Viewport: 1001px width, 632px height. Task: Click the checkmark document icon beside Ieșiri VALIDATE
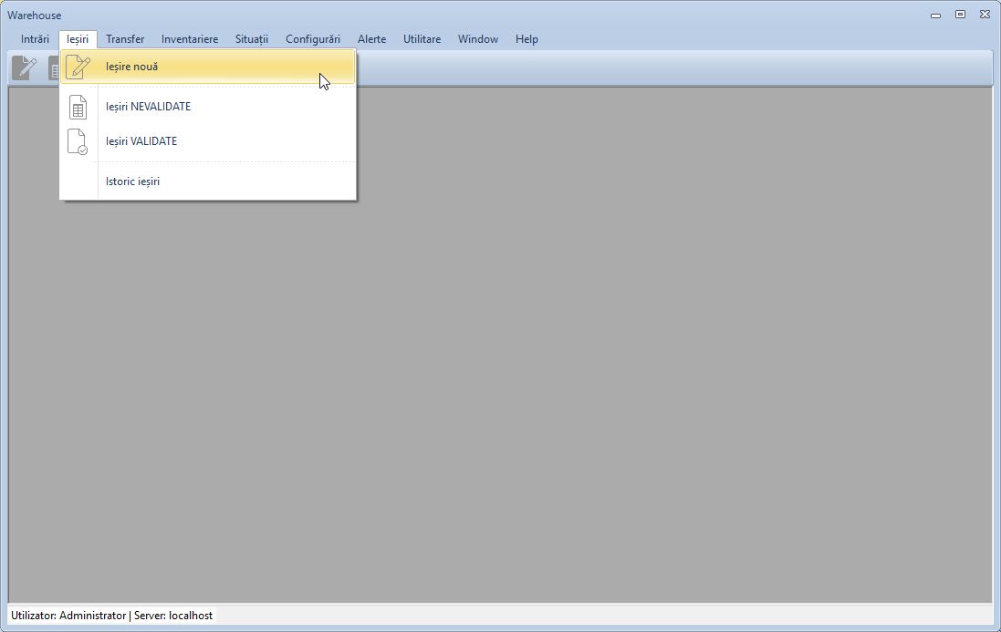coord(78,141)
